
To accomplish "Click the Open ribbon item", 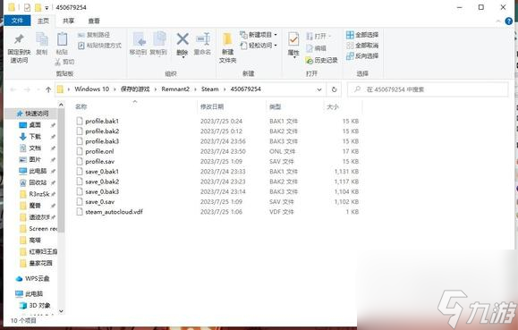I will tap(318, 36).
